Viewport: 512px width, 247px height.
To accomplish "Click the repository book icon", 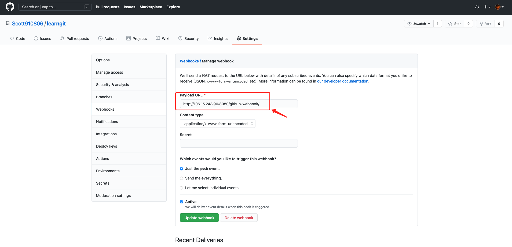I will 8,24.
